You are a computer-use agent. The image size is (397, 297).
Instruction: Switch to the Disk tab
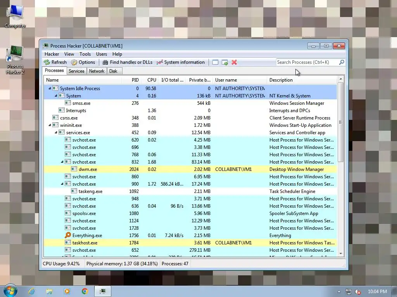(x=114, y=71)
